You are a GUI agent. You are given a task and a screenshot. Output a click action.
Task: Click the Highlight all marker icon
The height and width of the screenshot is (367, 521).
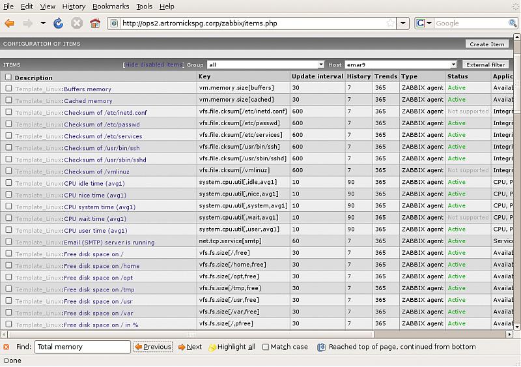click(x=212, y=347)
